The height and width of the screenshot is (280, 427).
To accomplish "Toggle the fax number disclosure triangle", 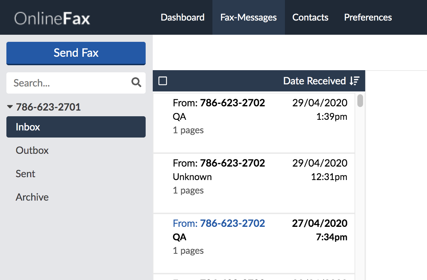I will pyautogui.click(x=10, y=107).
